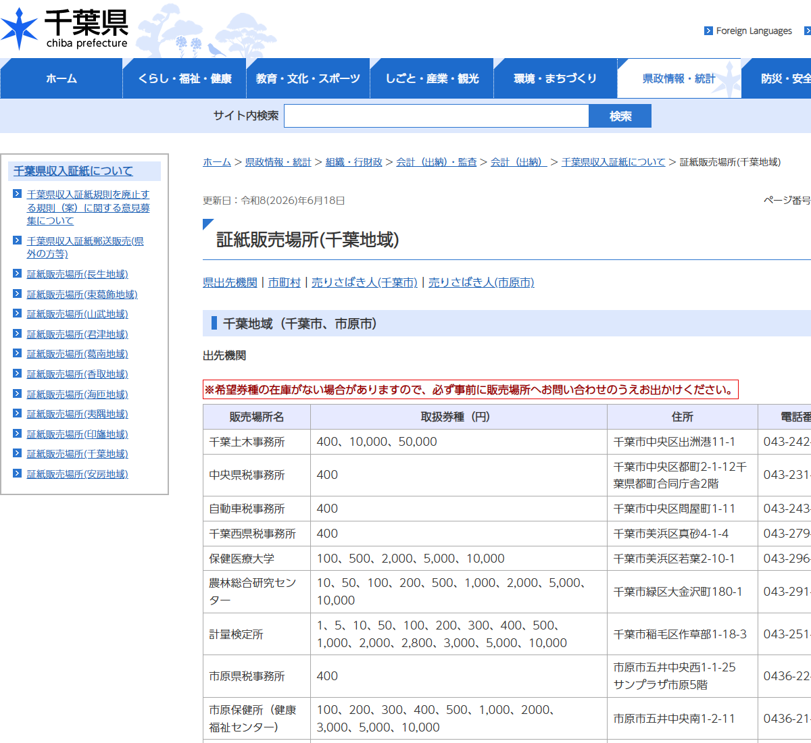Open the 県政情報・統計 navigation tab
Viewport: 811px width, 743px height.
[x=679, y=78]
